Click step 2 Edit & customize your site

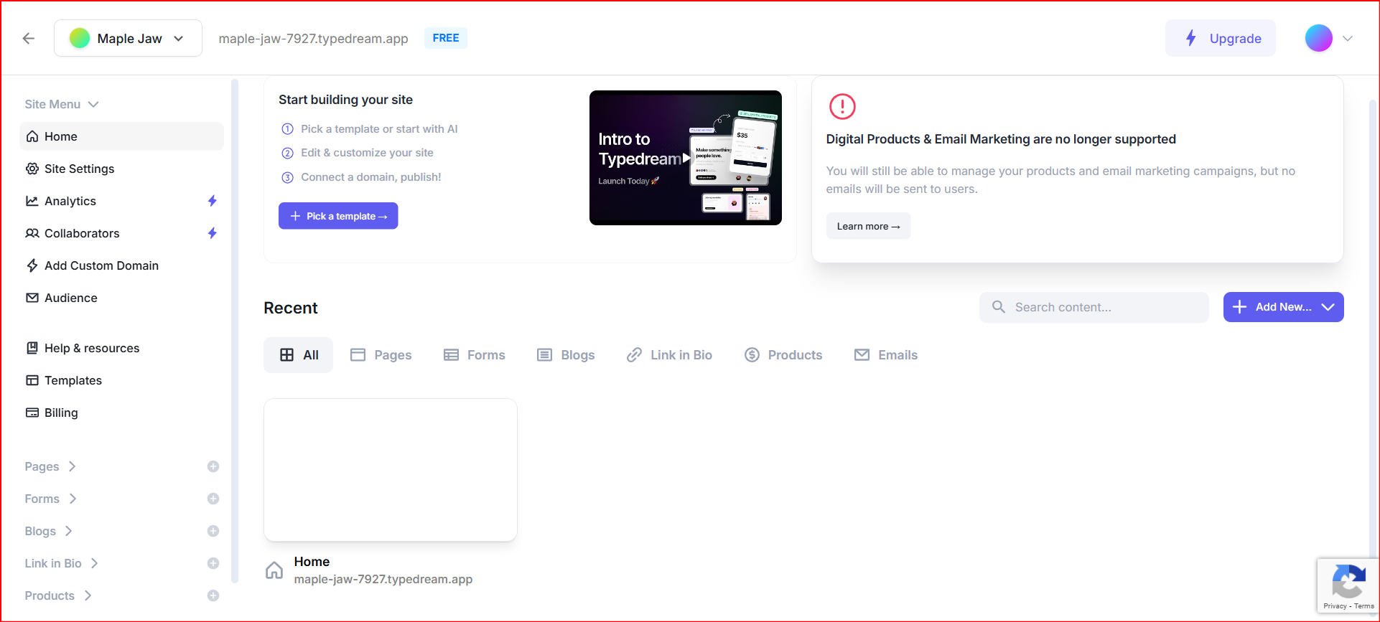click(358, 153)
